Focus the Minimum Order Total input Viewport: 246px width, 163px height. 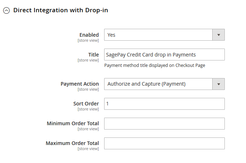(164, 123)
